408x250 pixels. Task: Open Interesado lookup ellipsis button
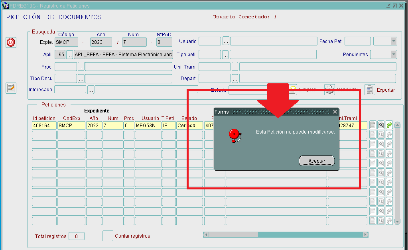pos(91,90)
